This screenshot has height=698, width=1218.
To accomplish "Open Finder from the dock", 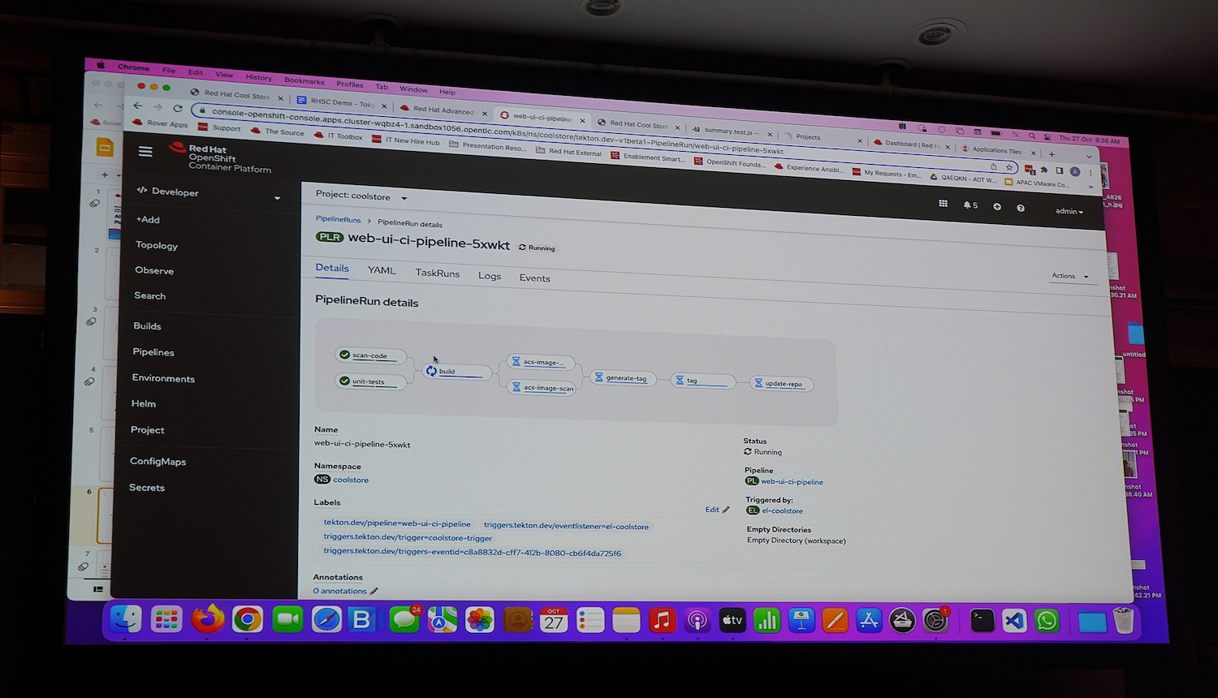I will coord(126,618).
